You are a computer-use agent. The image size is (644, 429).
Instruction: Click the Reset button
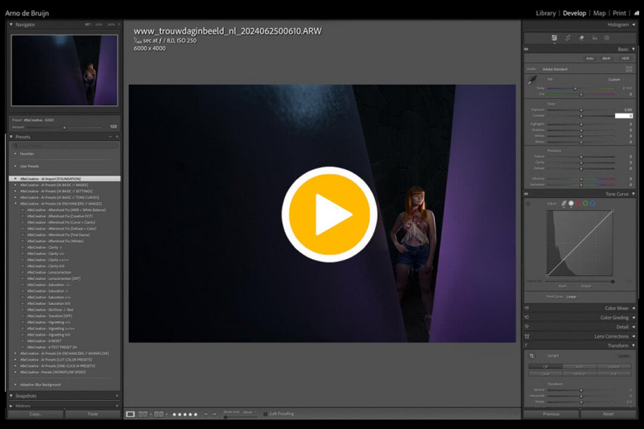(x=609, y=415)
